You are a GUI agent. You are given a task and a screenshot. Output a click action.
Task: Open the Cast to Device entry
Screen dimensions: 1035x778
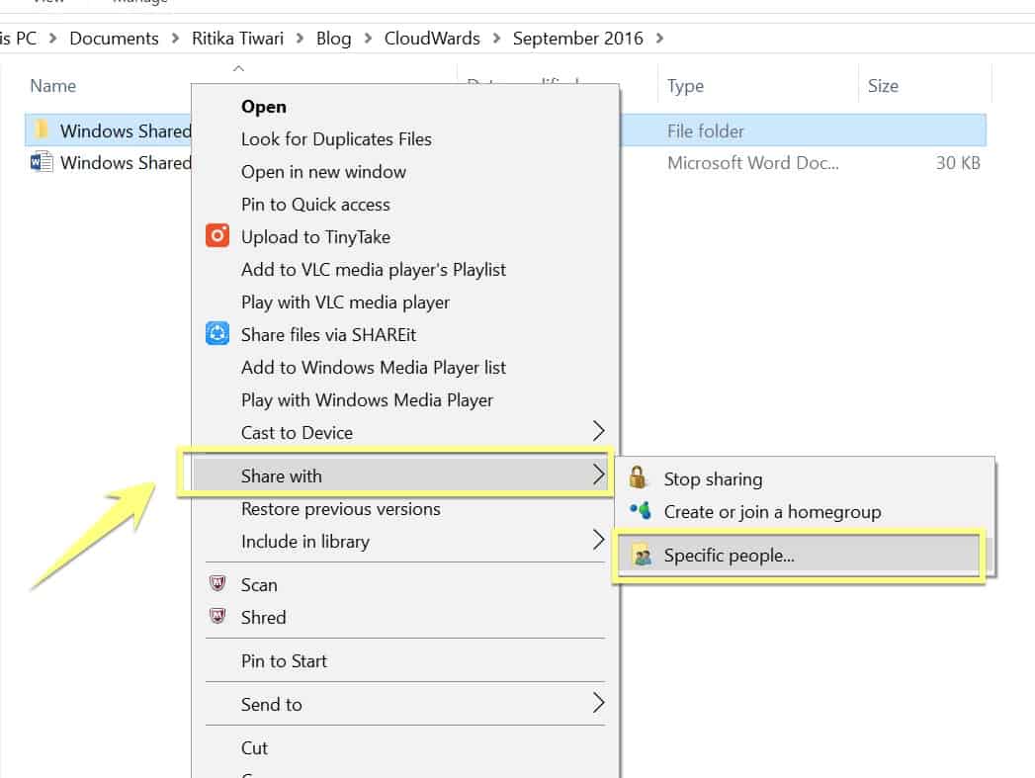coord(405,432)
